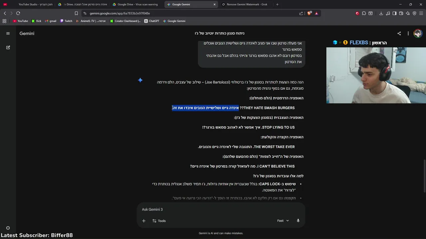The image size is (426, 239).
Task: Switch to the Drive folder tab
Action: click(x=83, y=4)
